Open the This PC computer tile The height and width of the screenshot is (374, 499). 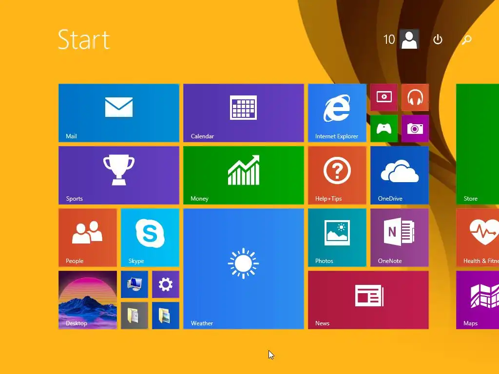(134, 284)
